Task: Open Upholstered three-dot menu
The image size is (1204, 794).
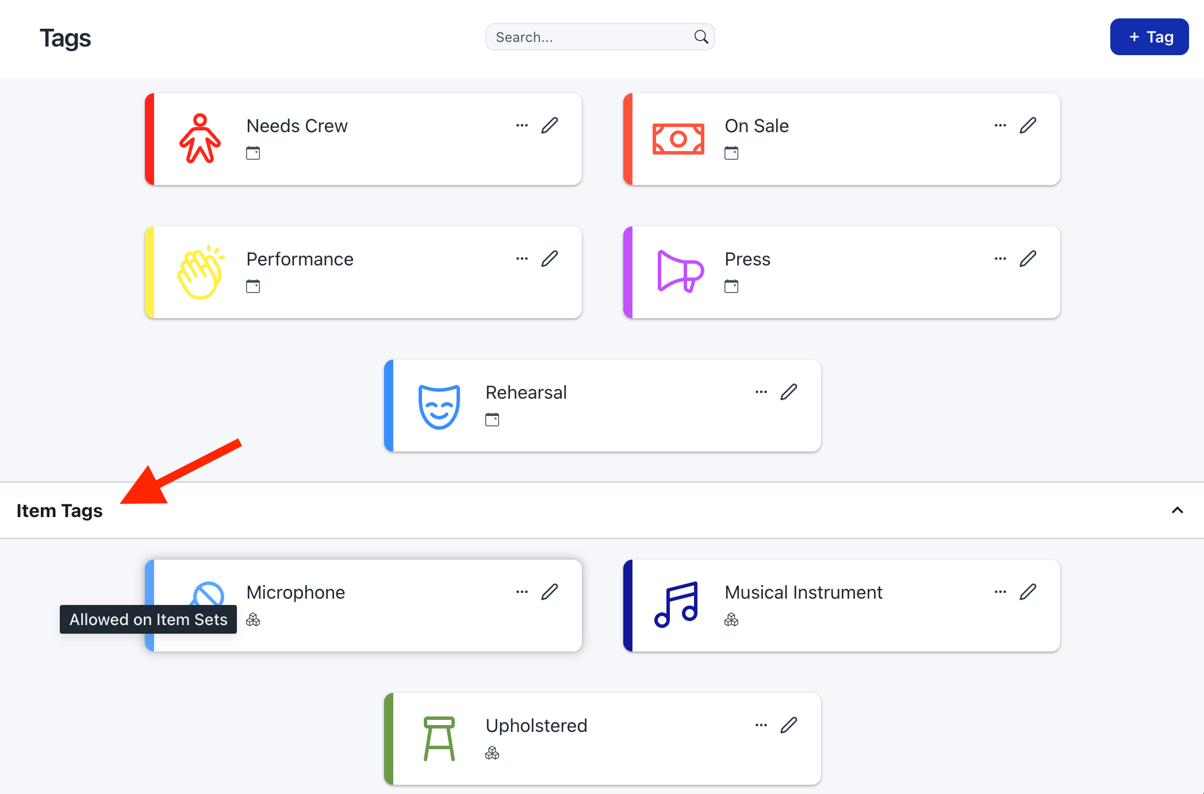Action: [761, 725]
